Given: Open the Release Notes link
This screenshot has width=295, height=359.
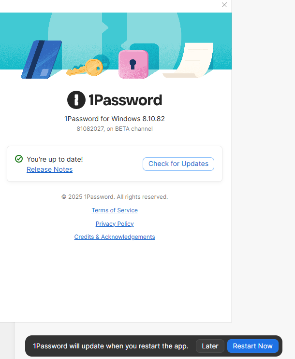Looking at the screenshot, I should (49, 169).
